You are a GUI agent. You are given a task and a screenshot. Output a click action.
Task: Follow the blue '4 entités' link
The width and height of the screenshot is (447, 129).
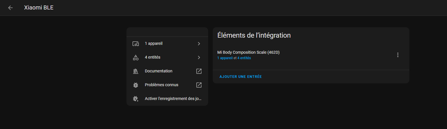click(x=244, y=58)
